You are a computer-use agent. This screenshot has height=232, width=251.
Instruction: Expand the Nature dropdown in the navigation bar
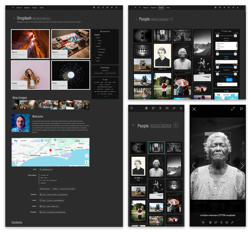click(x=19, y=8)
